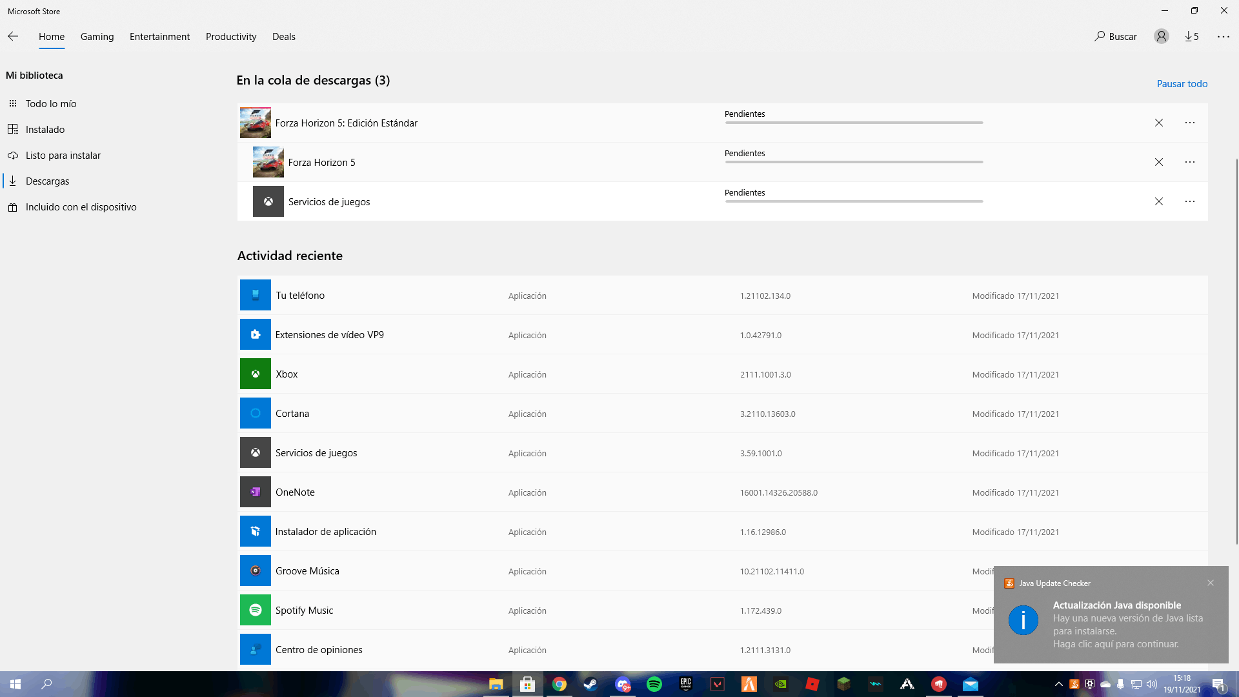Click the Forza Horizon 5 pending progress bar
This screenshot has width=1239, height=697.
click(854, 162)
